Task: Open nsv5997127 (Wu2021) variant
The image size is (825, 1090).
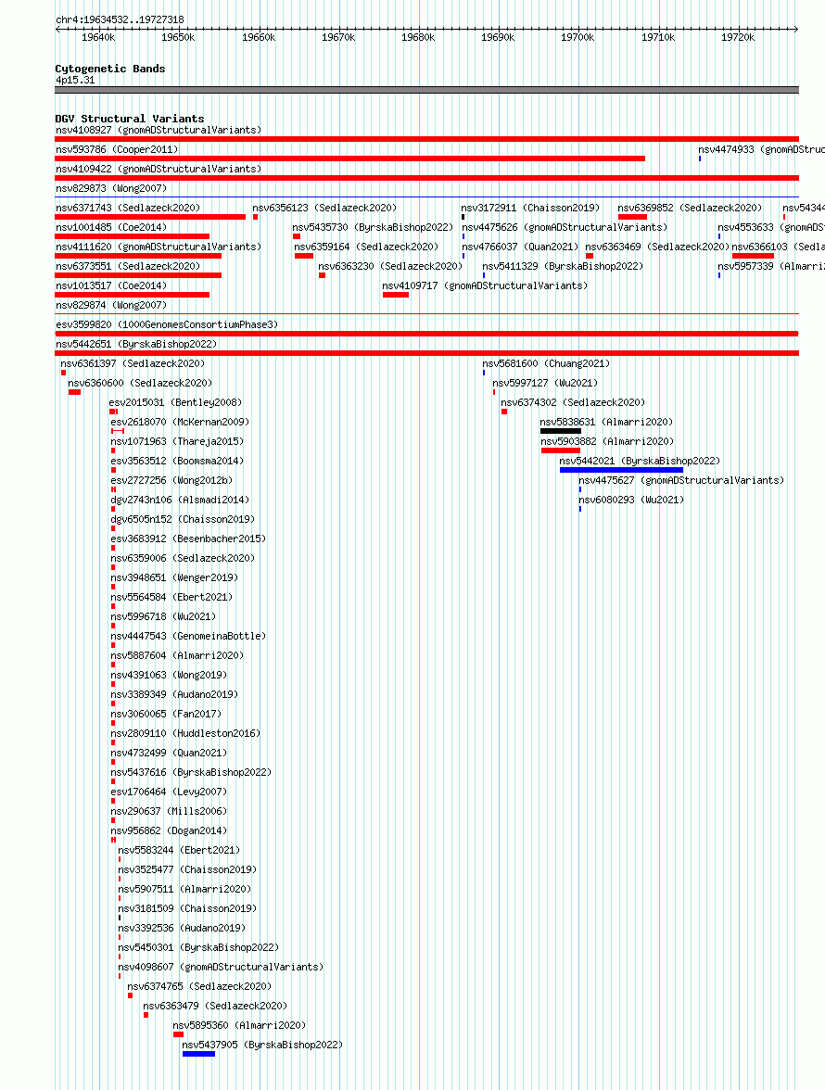Action: pos(546,383)
